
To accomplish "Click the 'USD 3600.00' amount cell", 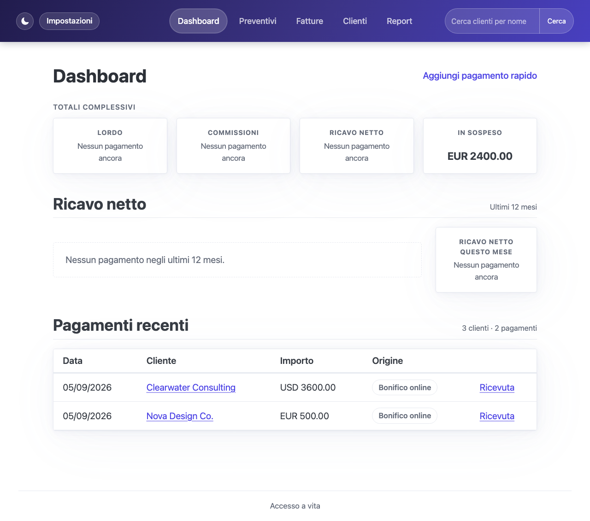I will pos(308,387).
